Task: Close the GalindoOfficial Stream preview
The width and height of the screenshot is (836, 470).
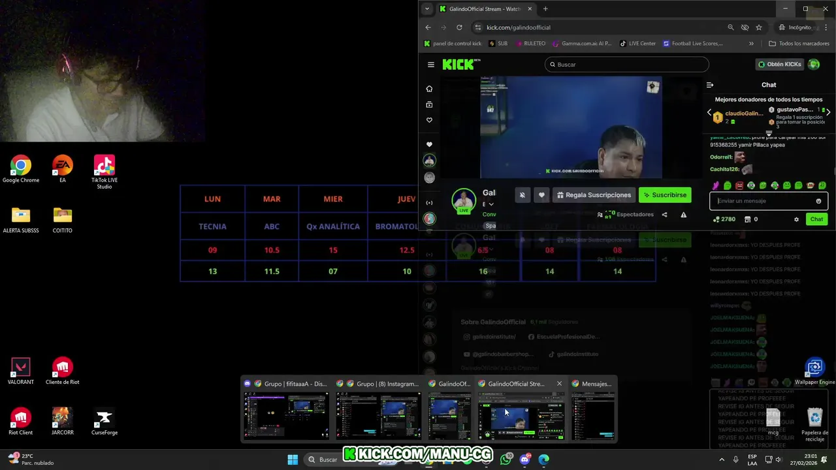Action: point(559,384)
